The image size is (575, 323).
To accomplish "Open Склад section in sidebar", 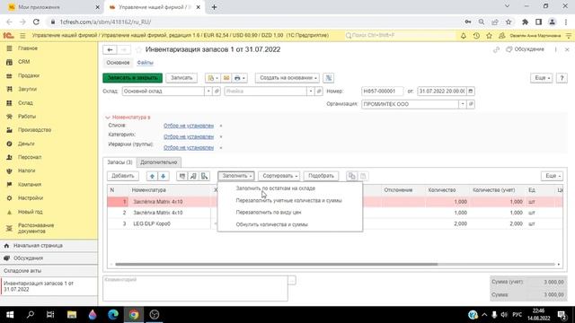I will (25, 103).
